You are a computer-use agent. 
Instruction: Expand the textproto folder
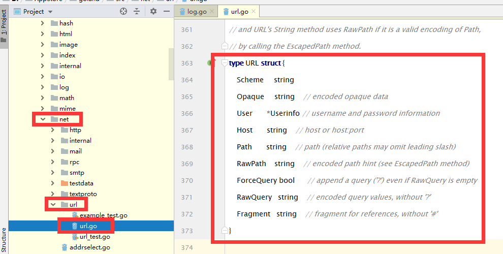53,194
